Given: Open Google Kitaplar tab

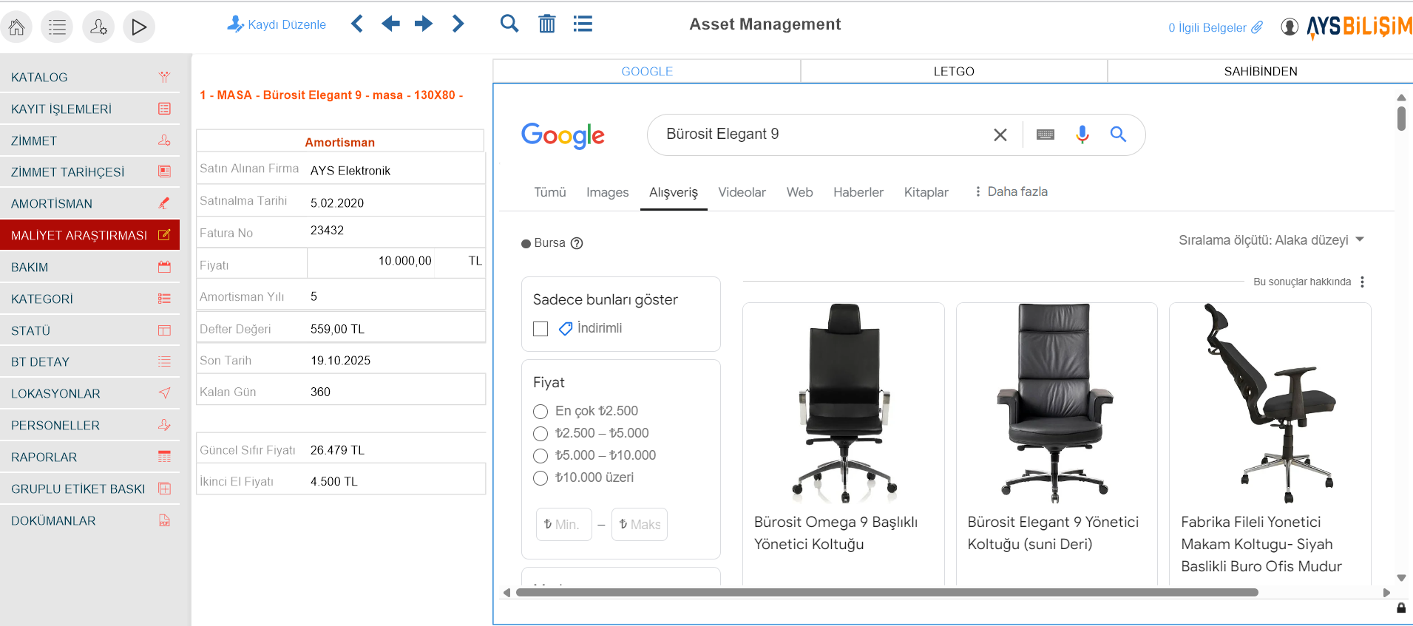Looking at the screenshot, I should tap(926, 192).
